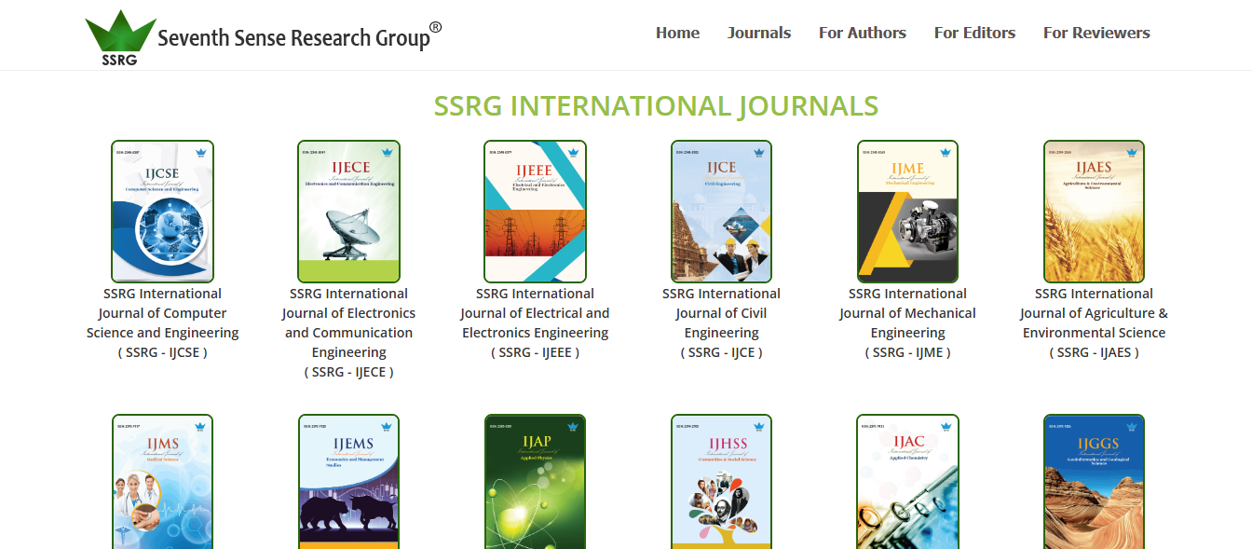Open the IJEMS economics journal cover
Screen dimensions: 1252x549
coord(349,482)
